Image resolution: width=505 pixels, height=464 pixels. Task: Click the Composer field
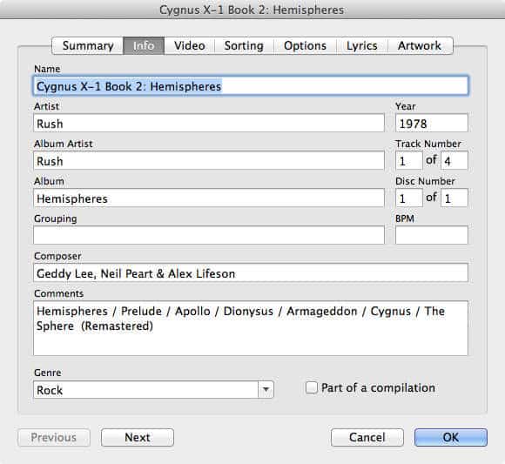(x=251, y=272)
